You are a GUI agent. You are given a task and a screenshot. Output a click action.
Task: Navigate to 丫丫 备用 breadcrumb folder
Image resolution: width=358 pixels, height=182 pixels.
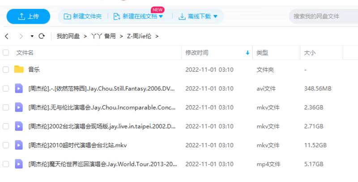(x=103, y=36)
